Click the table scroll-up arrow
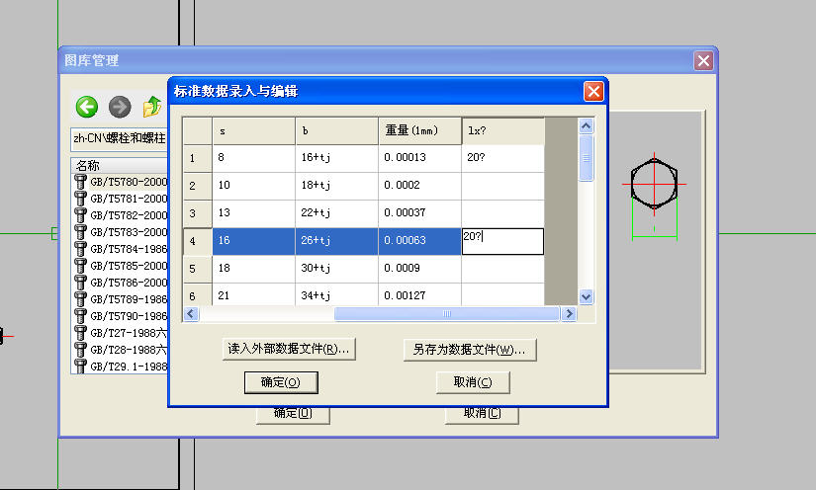Screen dimensions: 816x490 click(586, 125)
